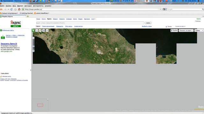Image resolution: width=204 pixels, height=114 pixels.
Task: Click the Stop loading icon
Action: [15, 9]
